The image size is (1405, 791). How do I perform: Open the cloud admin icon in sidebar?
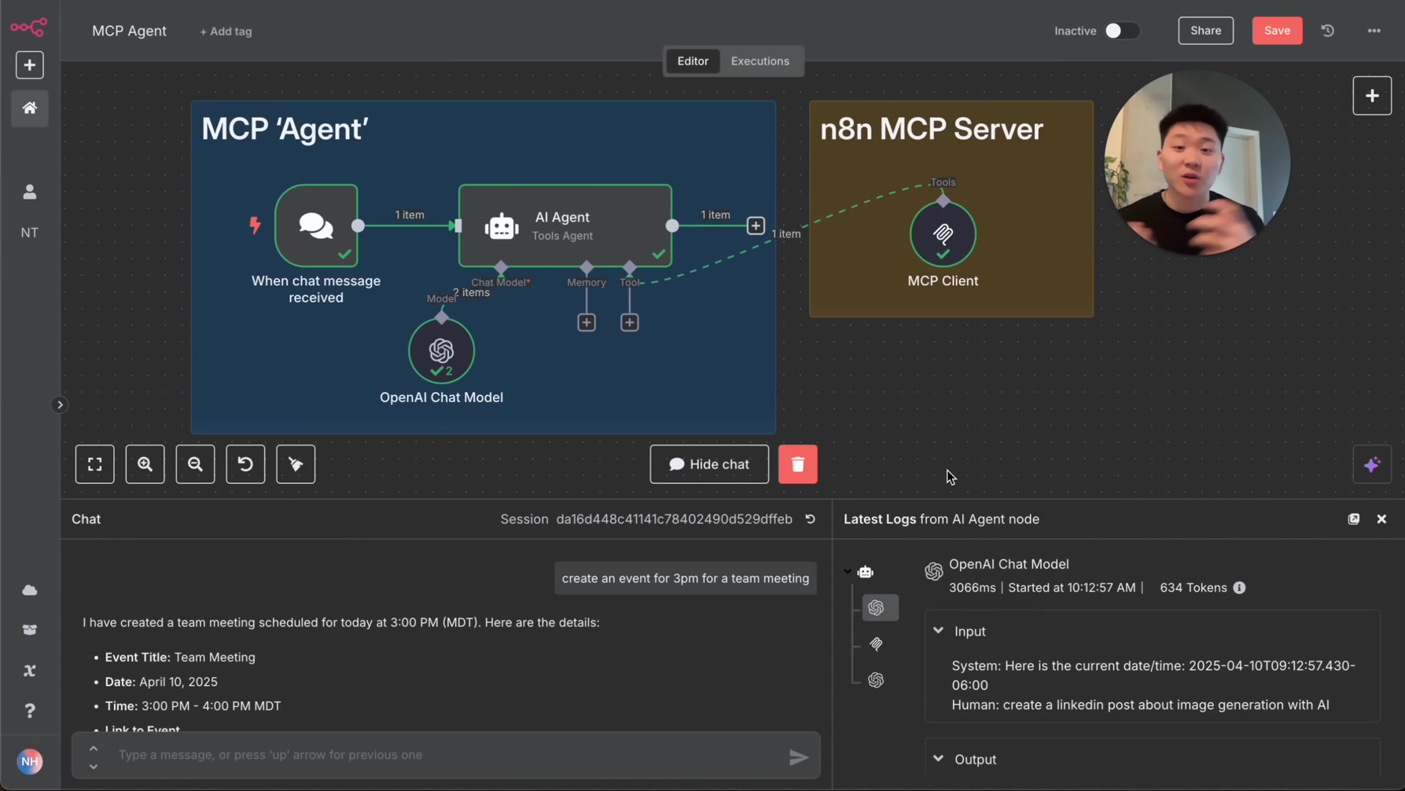[30, 590]
